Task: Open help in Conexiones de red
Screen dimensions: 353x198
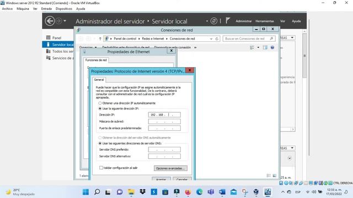Action: 272,47
